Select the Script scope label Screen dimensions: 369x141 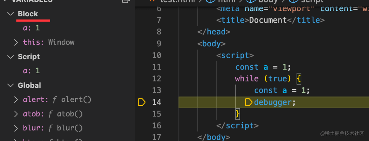point(29,57)
